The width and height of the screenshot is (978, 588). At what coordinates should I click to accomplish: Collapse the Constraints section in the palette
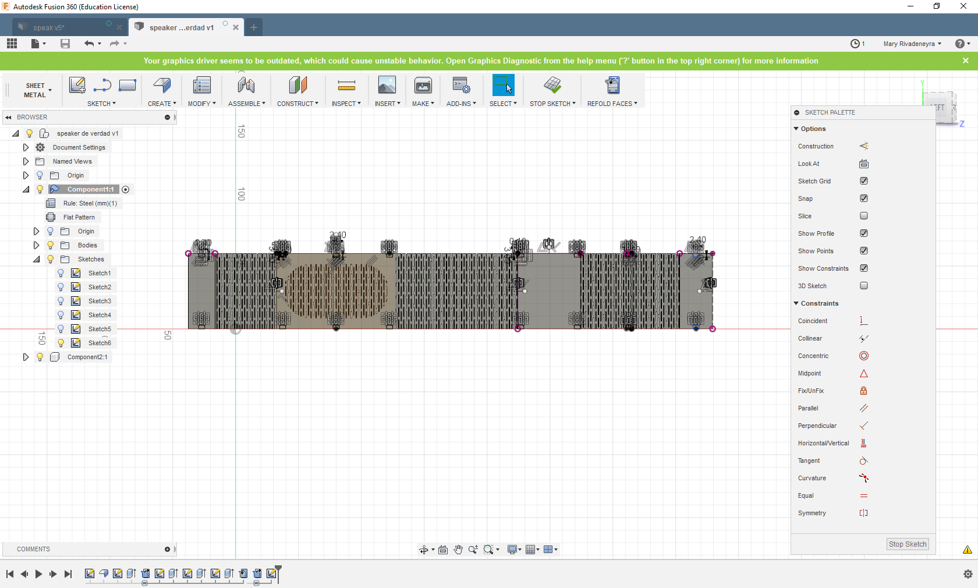coord(796,303)
